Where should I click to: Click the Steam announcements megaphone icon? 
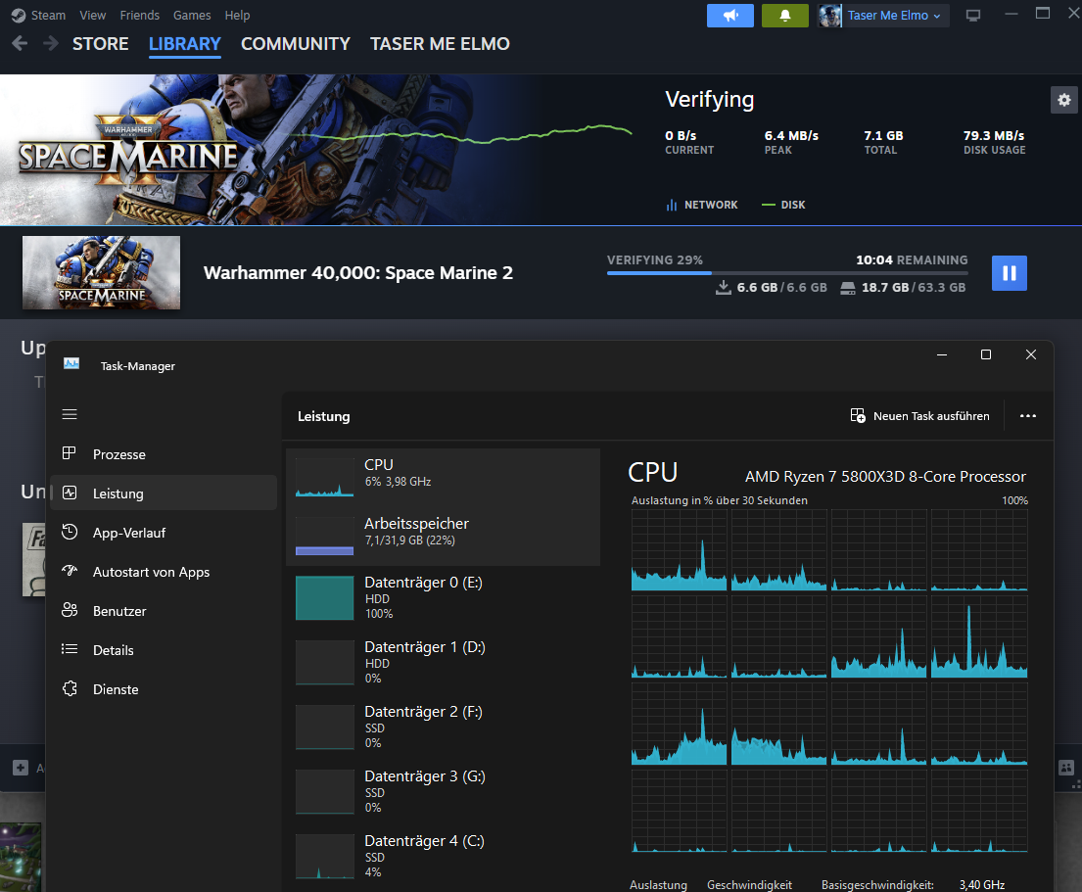(x=730, y=16)
